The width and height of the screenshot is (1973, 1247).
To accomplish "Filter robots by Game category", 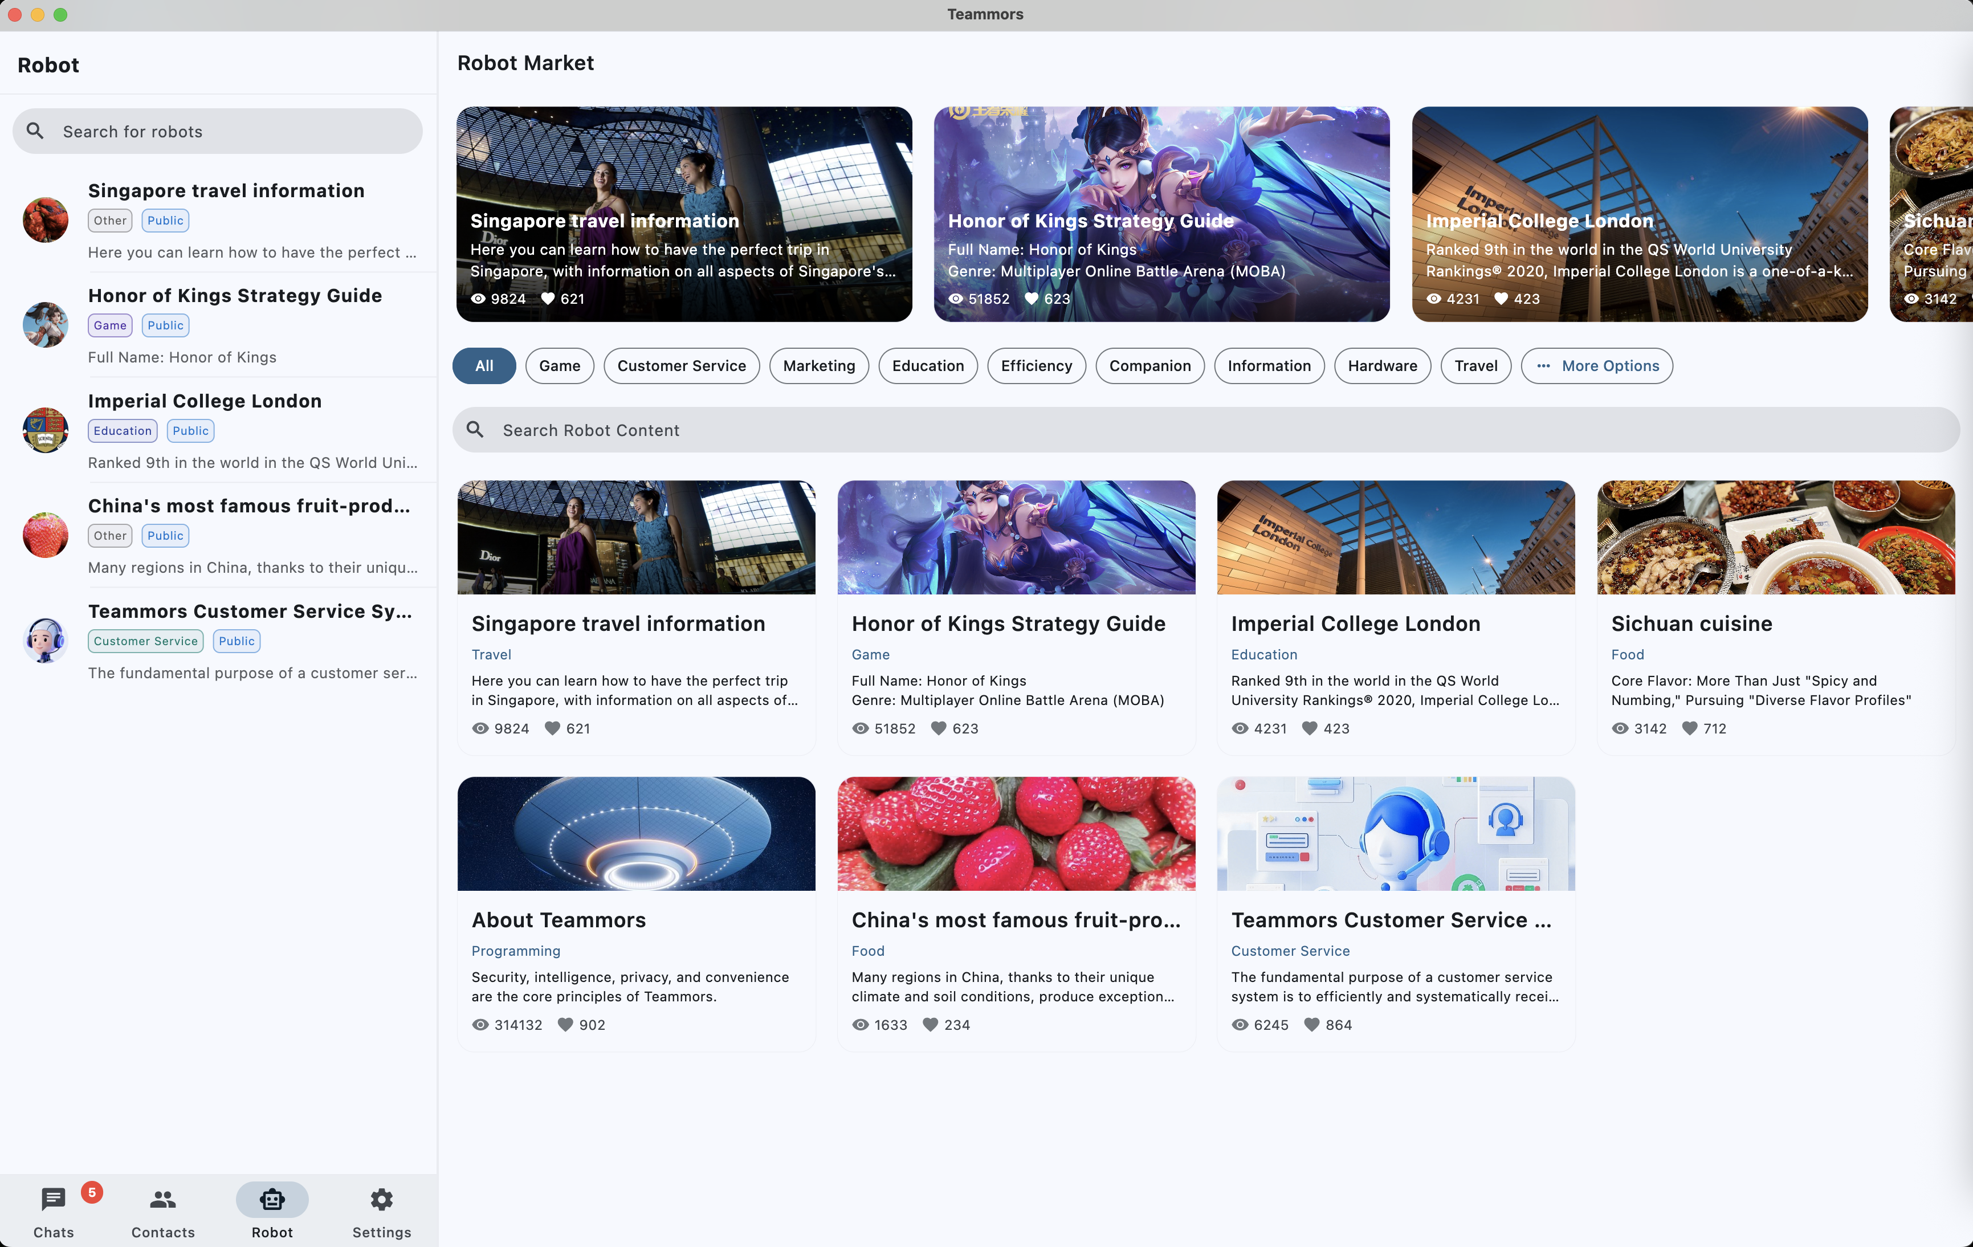I will click(560, 366).
